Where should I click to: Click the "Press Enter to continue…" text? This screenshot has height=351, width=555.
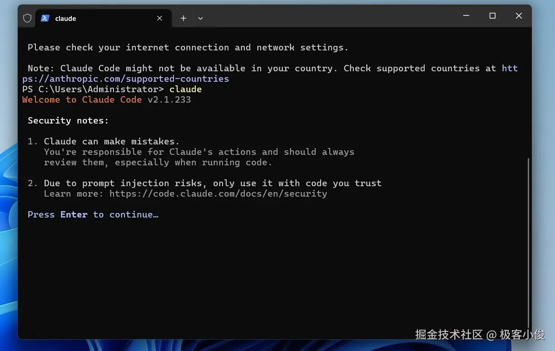pyautogui.click(x=93, y=214)
